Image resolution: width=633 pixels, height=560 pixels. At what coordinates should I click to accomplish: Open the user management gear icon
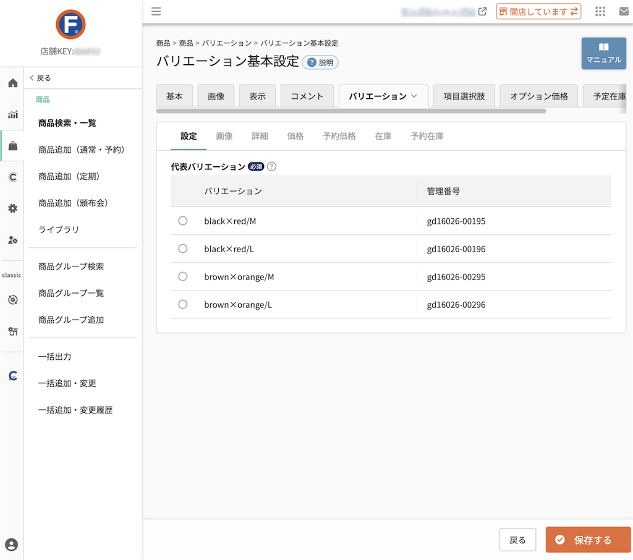13,240
